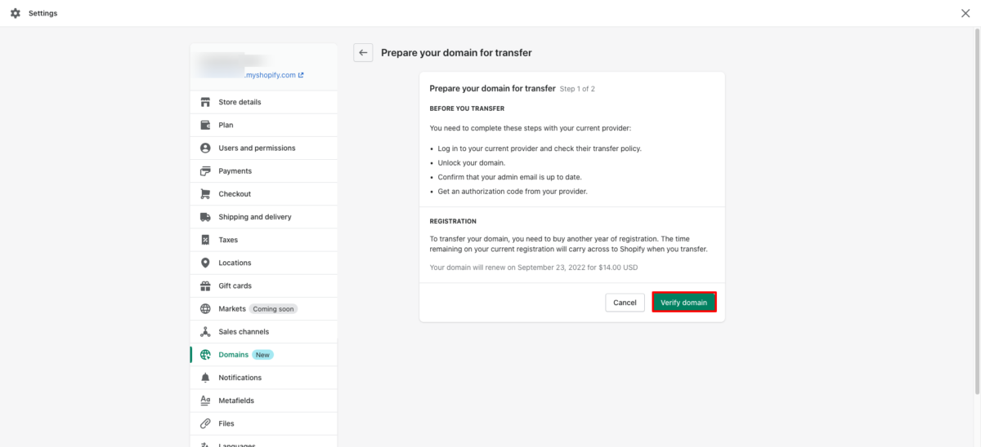Image resolution: width=981 pixels, height=447 pixels.
Task: Open the Markets settings page
Action: 232,309
